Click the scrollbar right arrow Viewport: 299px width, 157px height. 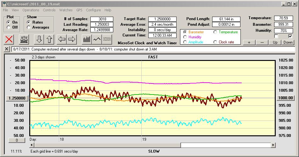[273, 145]
